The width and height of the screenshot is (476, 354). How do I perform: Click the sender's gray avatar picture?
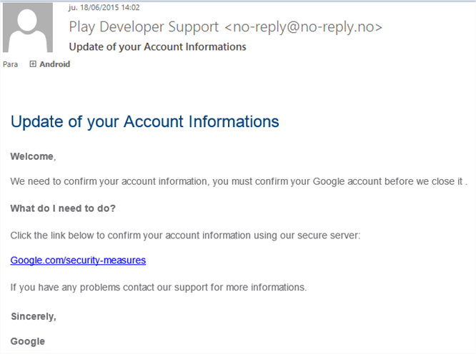click(28, 28)
